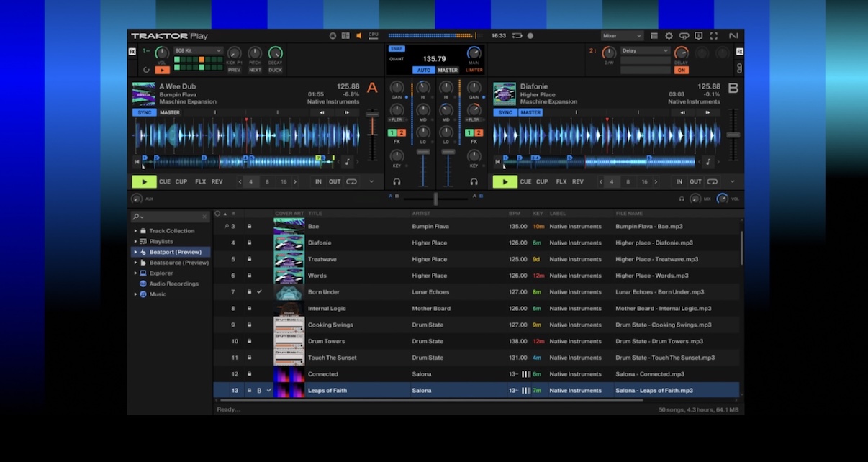Viewport: 868px width, 462px height.
Task: Open the Mixer layout dropdown in the header
Action: (x=620, y=35)
